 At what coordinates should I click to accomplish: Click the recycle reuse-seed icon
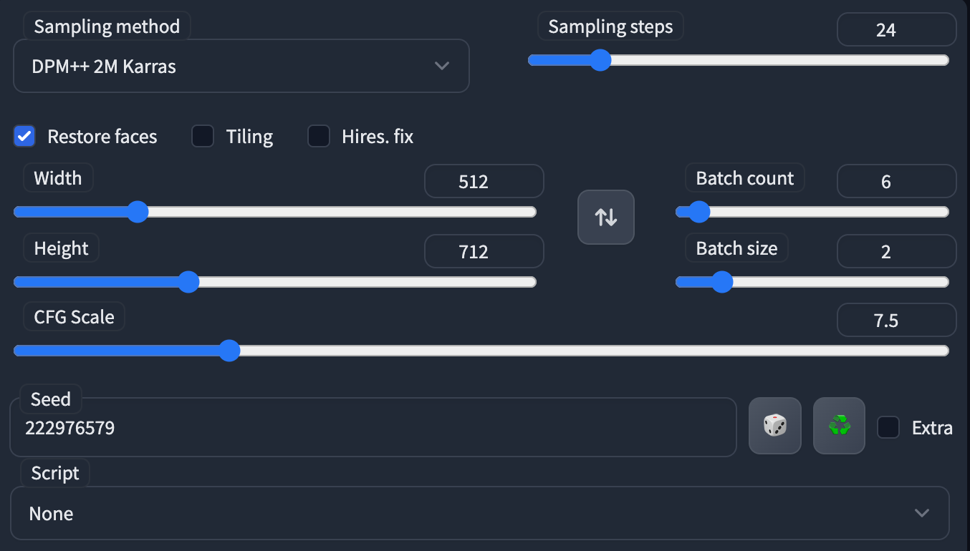(x=839, y=426)
